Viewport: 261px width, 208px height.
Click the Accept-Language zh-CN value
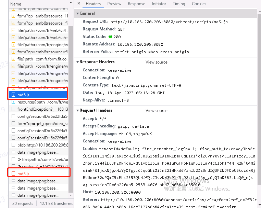point(136,134)
